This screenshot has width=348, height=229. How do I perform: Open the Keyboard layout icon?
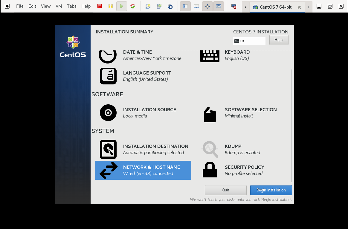210,56
